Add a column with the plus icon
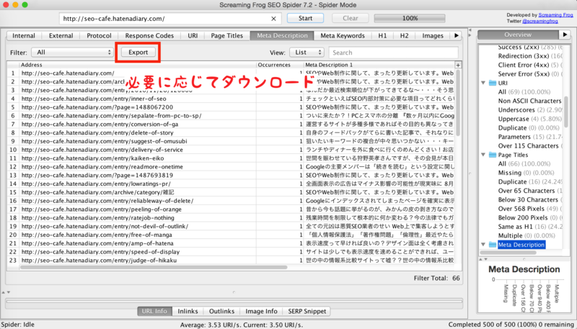The height and width of the screenshot is (329, 577). [458, 65]
